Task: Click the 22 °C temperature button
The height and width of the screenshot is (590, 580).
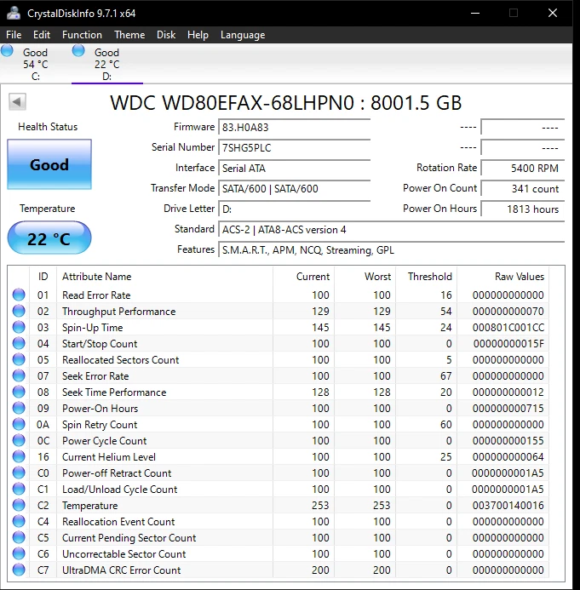Action: coord(49,238)
